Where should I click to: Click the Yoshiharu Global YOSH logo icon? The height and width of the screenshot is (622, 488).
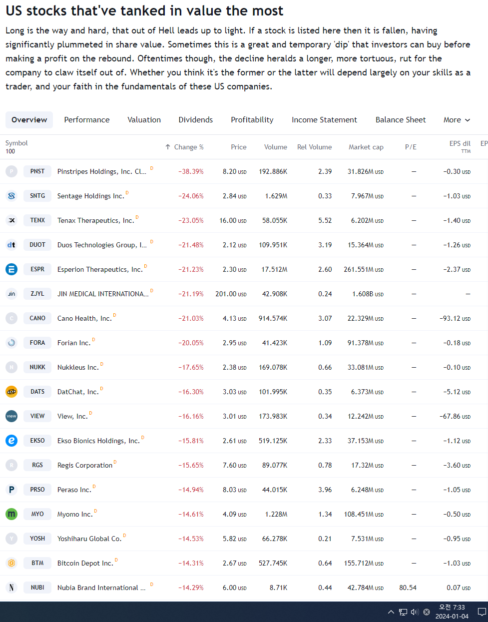pyautogui.click(x=11, y=539)
